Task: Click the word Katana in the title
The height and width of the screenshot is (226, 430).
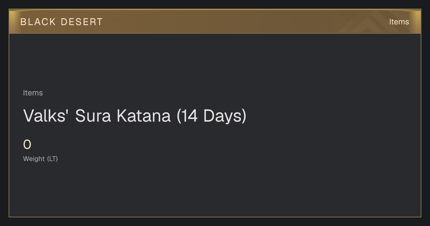Action: pos(144,116)
